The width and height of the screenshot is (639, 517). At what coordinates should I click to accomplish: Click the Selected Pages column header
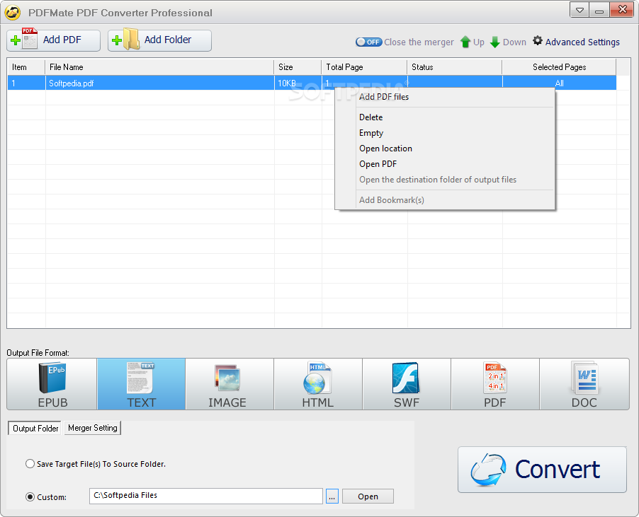point(559,67)
